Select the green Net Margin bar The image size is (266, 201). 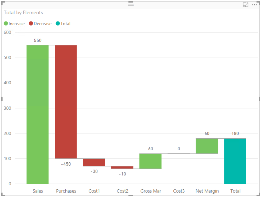coord(207,146)
